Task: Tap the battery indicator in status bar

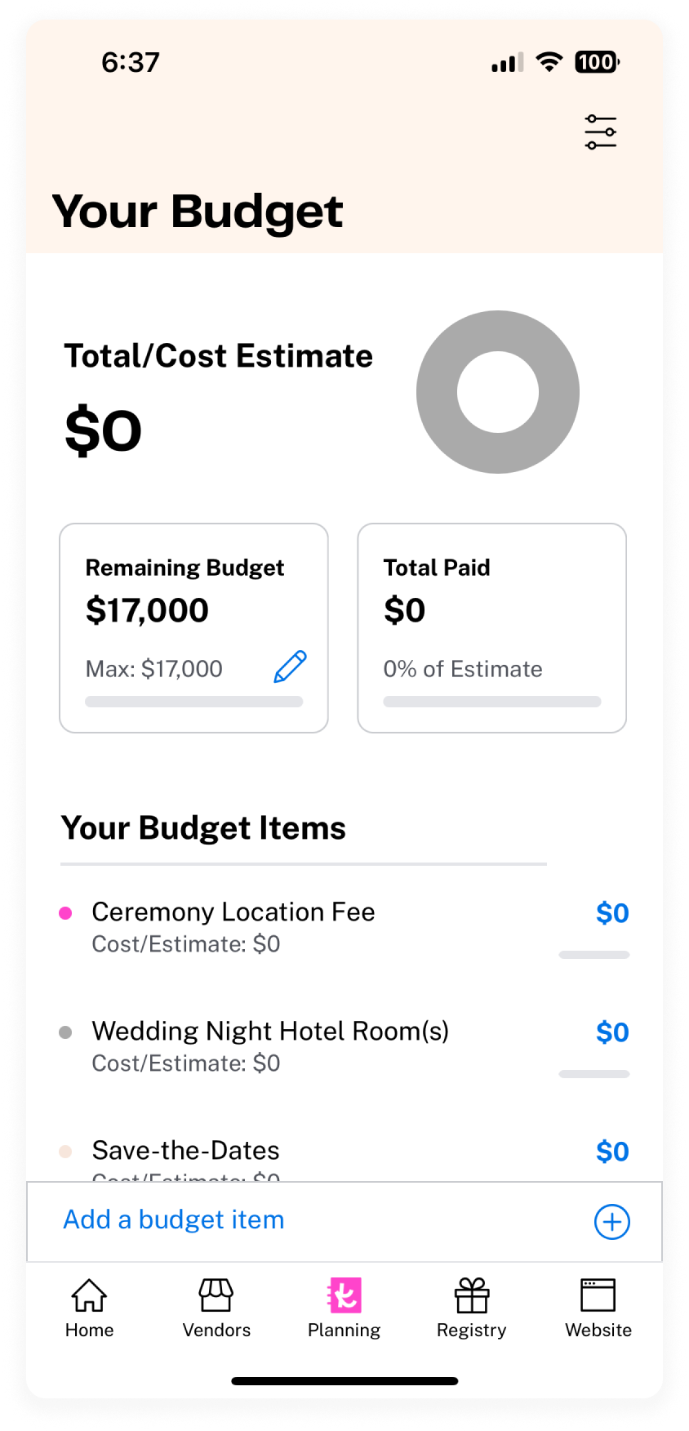Action: [598, 62]
